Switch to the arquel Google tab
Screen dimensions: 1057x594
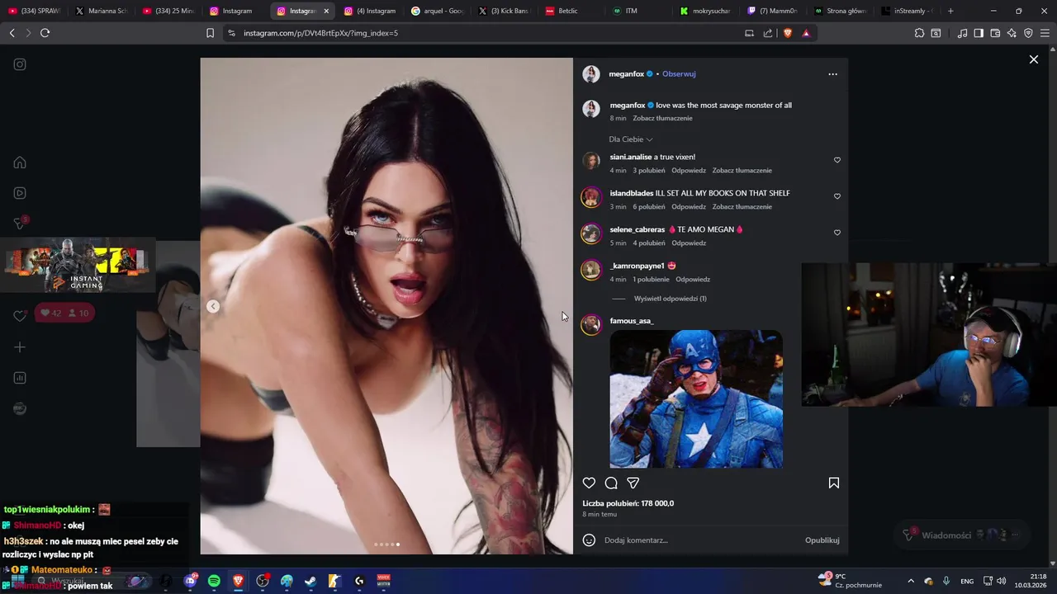coord(438,11)
